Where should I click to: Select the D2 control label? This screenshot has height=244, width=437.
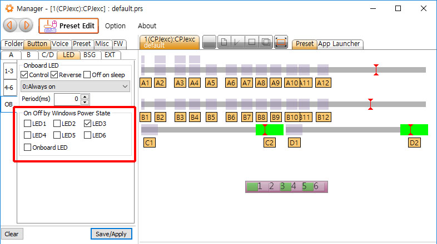click(x=414, y=143)
